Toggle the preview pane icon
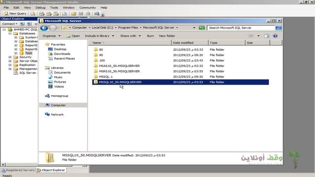 point(267,36)
